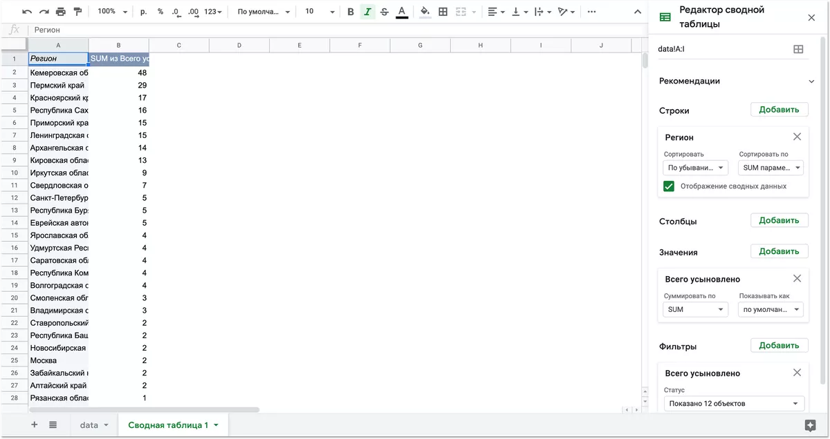Open the font family dropdown
The image size is (830, 439).
coord(263,12)
